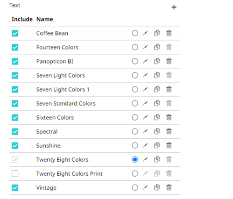Delete the Seven Light Colors 1 palette
Screen dimensions: 233x199
tap(169, 89)
